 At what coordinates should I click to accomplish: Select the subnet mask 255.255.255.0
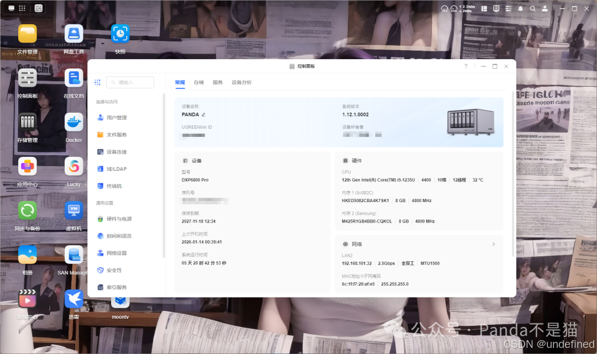click(395, 284)
